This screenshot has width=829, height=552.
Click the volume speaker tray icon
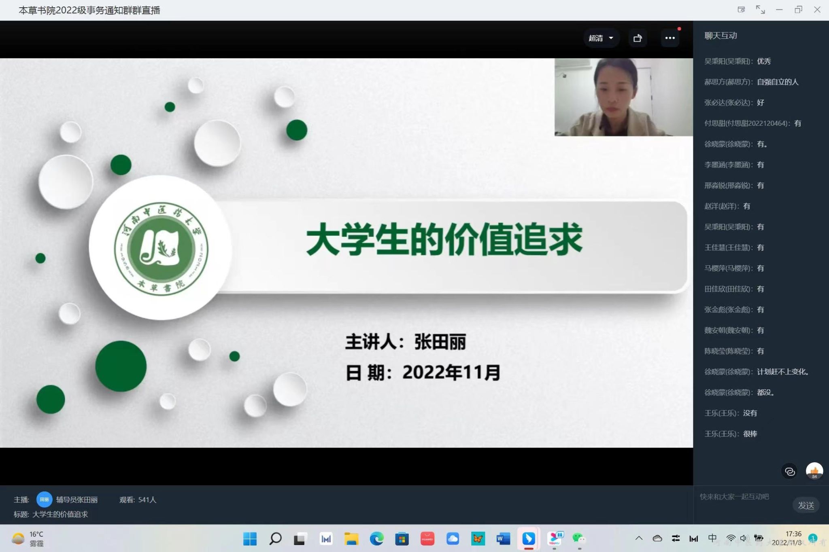tap(744, 538)
